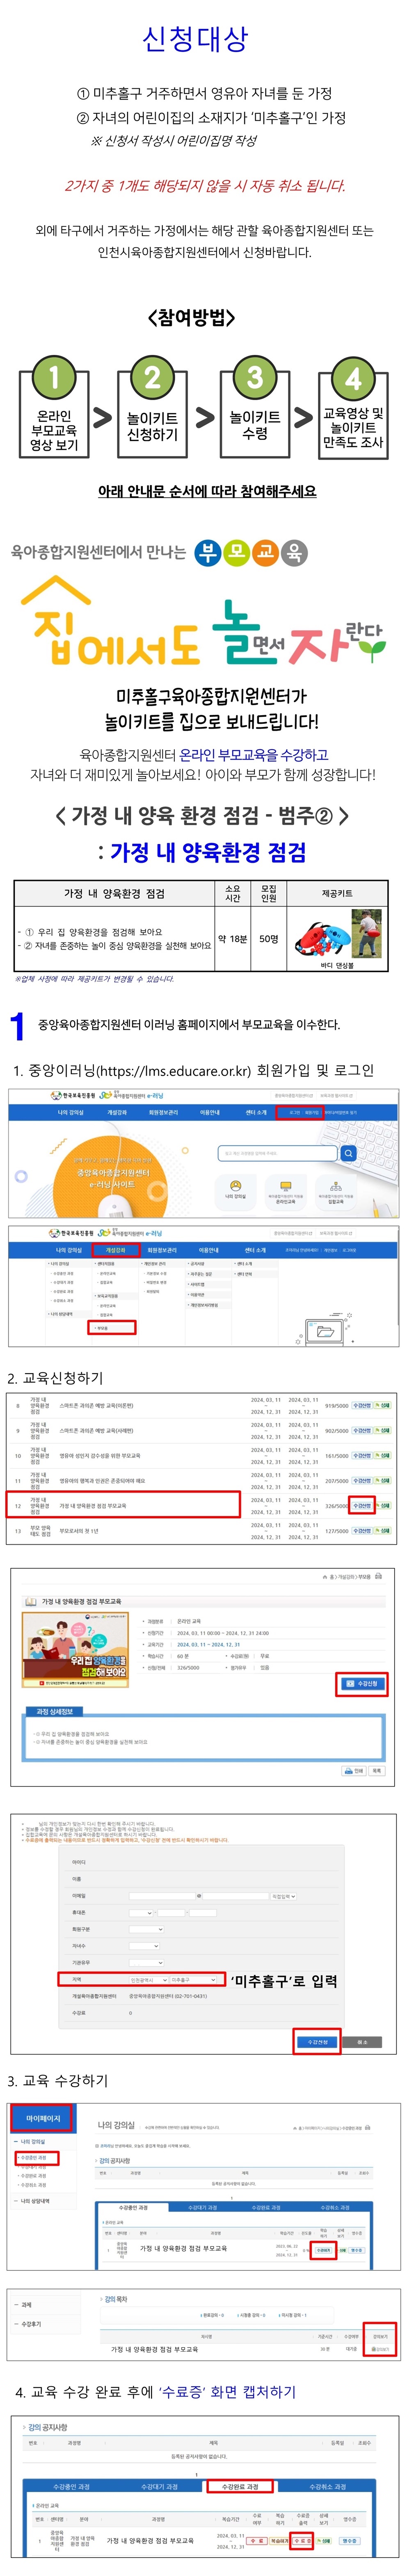The width and height of the screenshot is (407, 2576).
Task: Switch to 수강대기 과정 tab in 나의 강의실
Action: 203,2207
